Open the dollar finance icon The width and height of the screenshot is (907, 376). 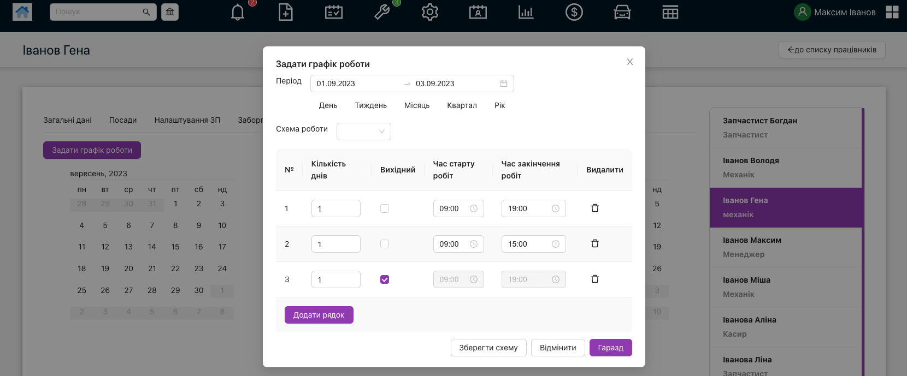point(574,12)
